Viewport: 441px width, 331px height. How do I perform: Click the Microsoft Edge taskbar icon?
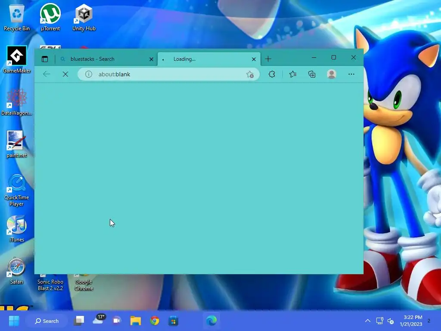coord(211,321)
